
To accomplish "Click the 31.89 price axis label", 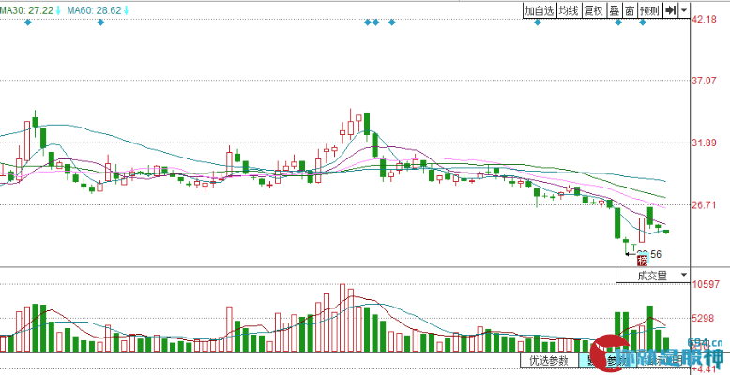I will (706, 142).
